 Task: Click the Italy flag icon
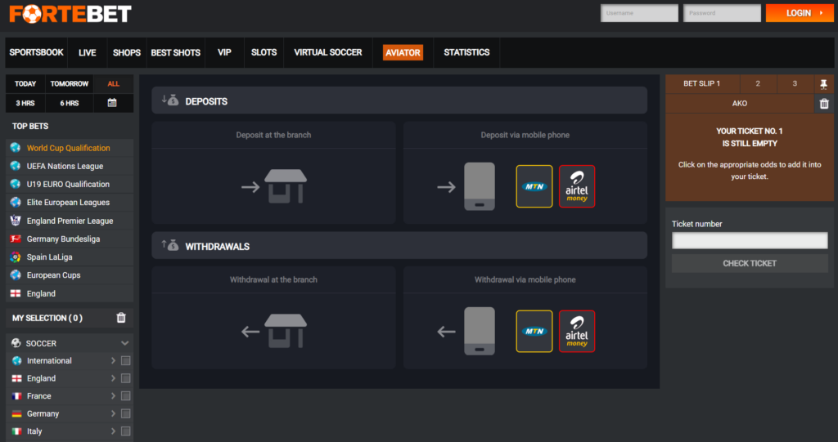16,431
